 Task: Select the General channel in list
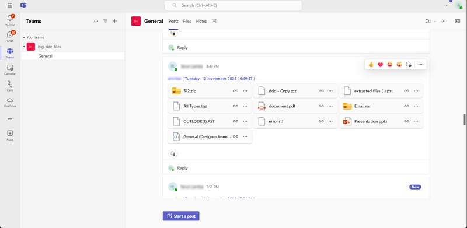[x=72, y=56]
